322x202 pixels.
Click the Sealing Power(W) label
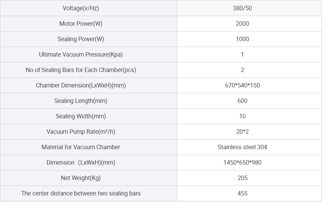click(x=81, y=39)
